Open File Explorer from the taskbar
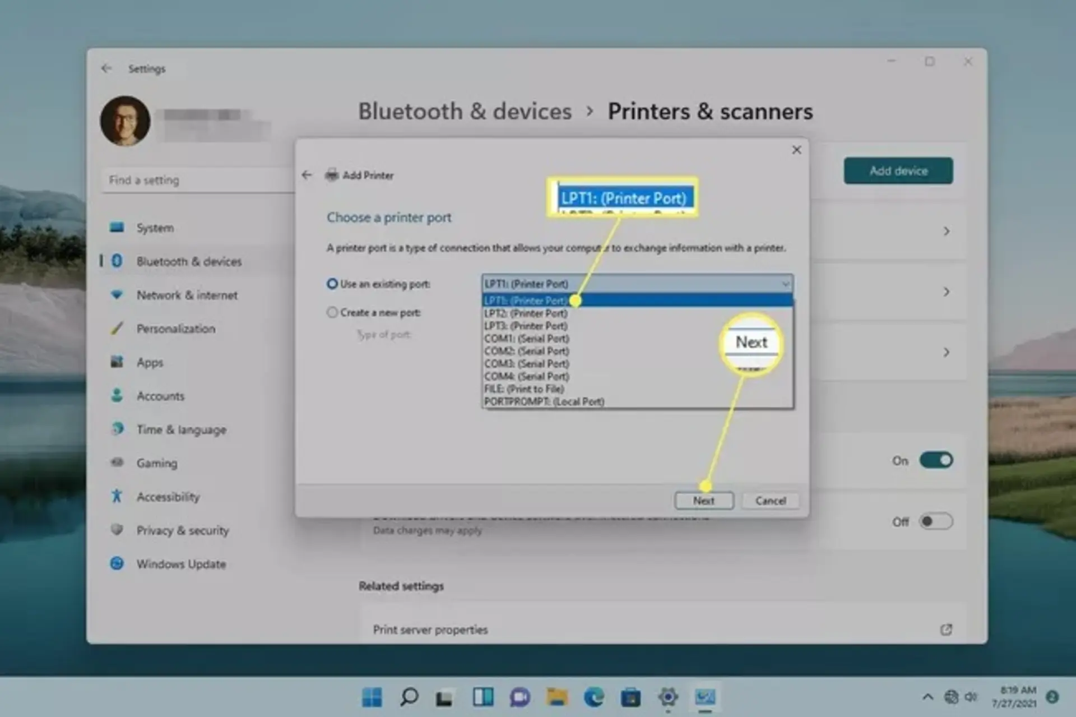 557,697
